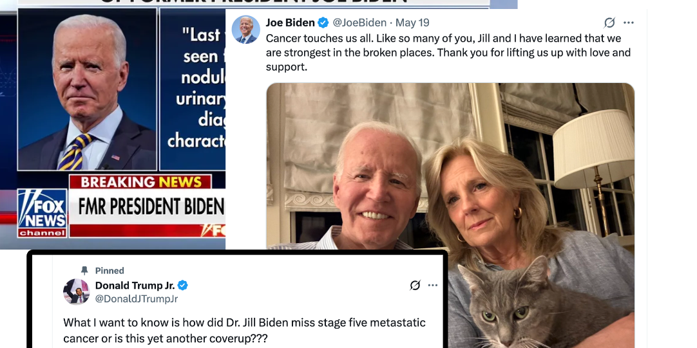Expand more menu on Donald Trump Jr.'s tweet
The height and width of the screenshot is (348, 697).
point(433,285)
